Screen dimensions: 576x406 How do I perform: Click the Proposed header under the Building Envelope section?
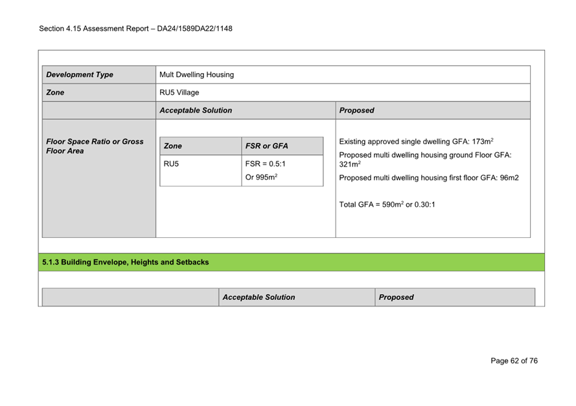pyautogui.click(x=396, y=297)
